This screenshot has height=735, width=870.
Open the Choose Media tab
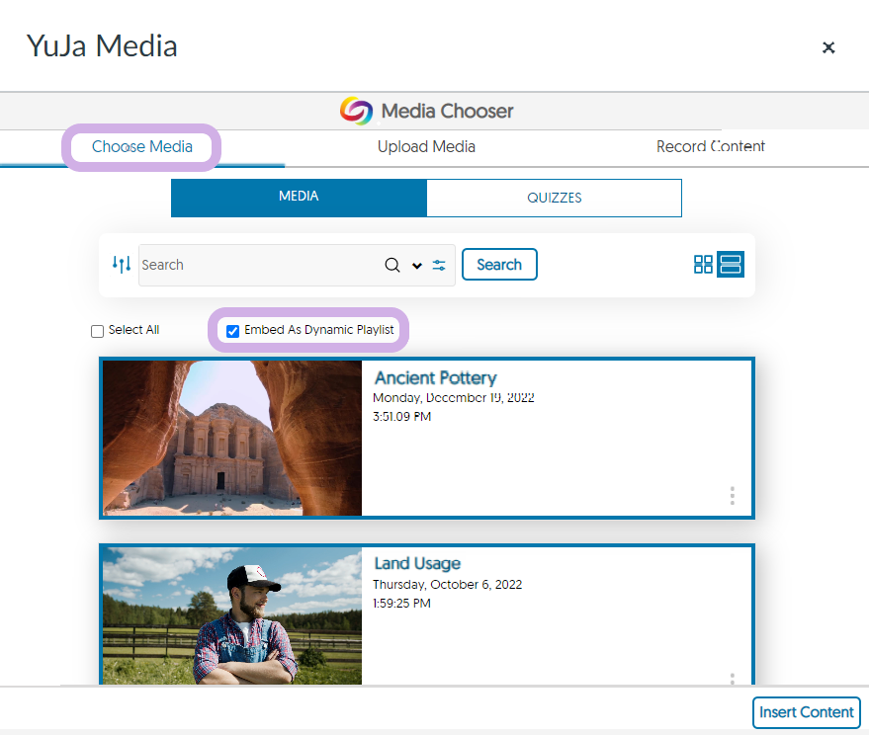(142, 147)
